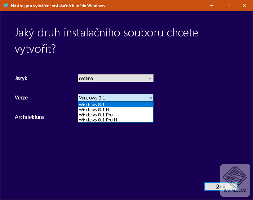The height and width of the screenshot is (200, 253).
Task: Click the media creation tool title icon
Action: (x=6, y=5)
